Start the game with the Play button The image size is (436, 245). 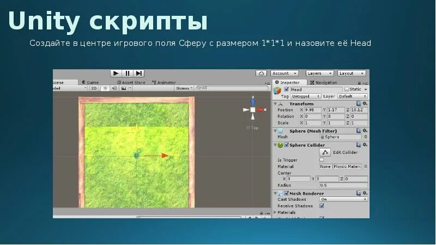point(116,73)
